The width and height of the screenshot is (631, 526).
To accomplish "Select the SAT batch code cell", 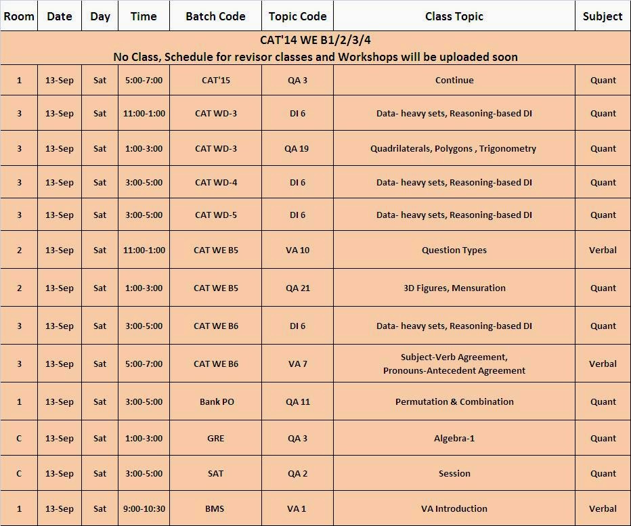I will click(216, 473).
